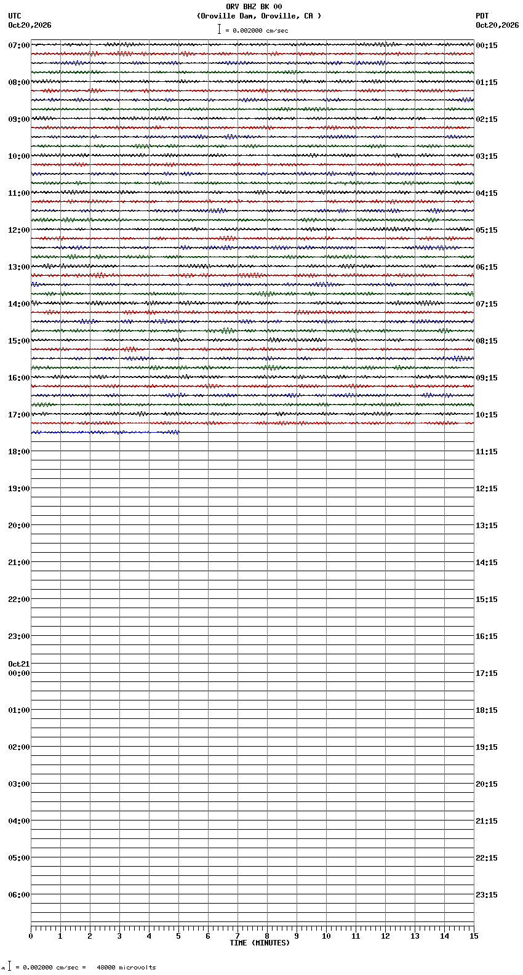
Task: Click the 02:00 UTC time label
Action: 19,747
